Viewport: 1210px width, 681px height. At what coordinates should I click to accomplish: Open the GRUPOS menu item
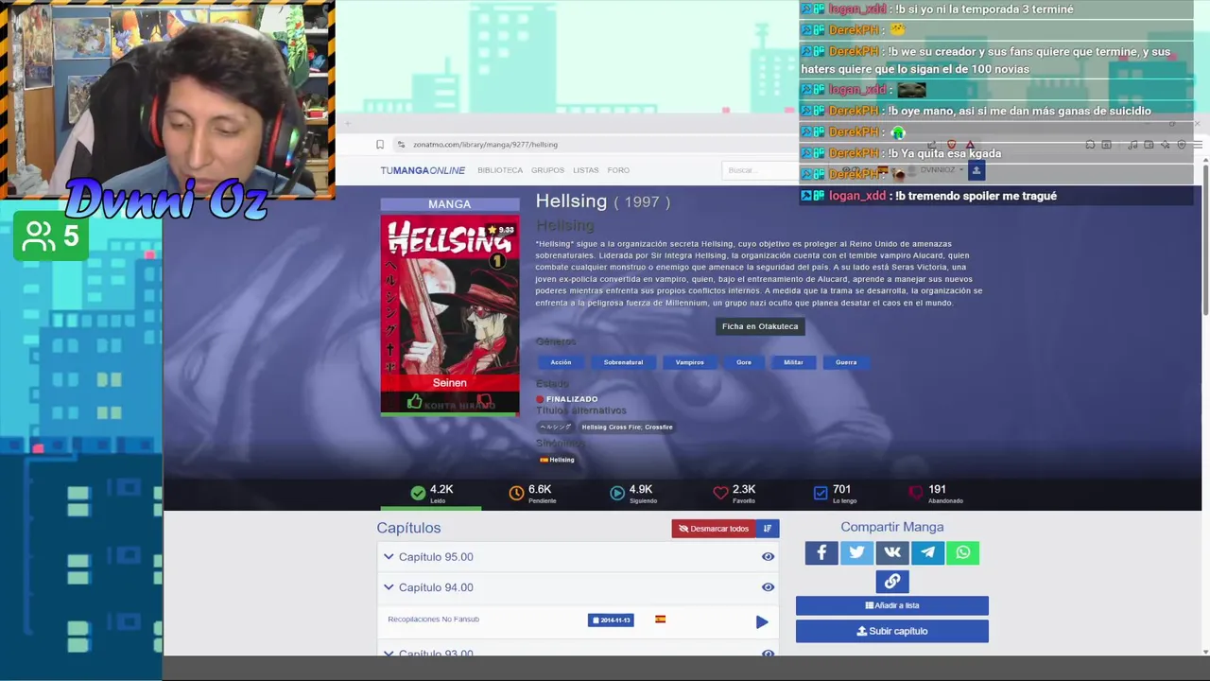(x=547, y=170)
